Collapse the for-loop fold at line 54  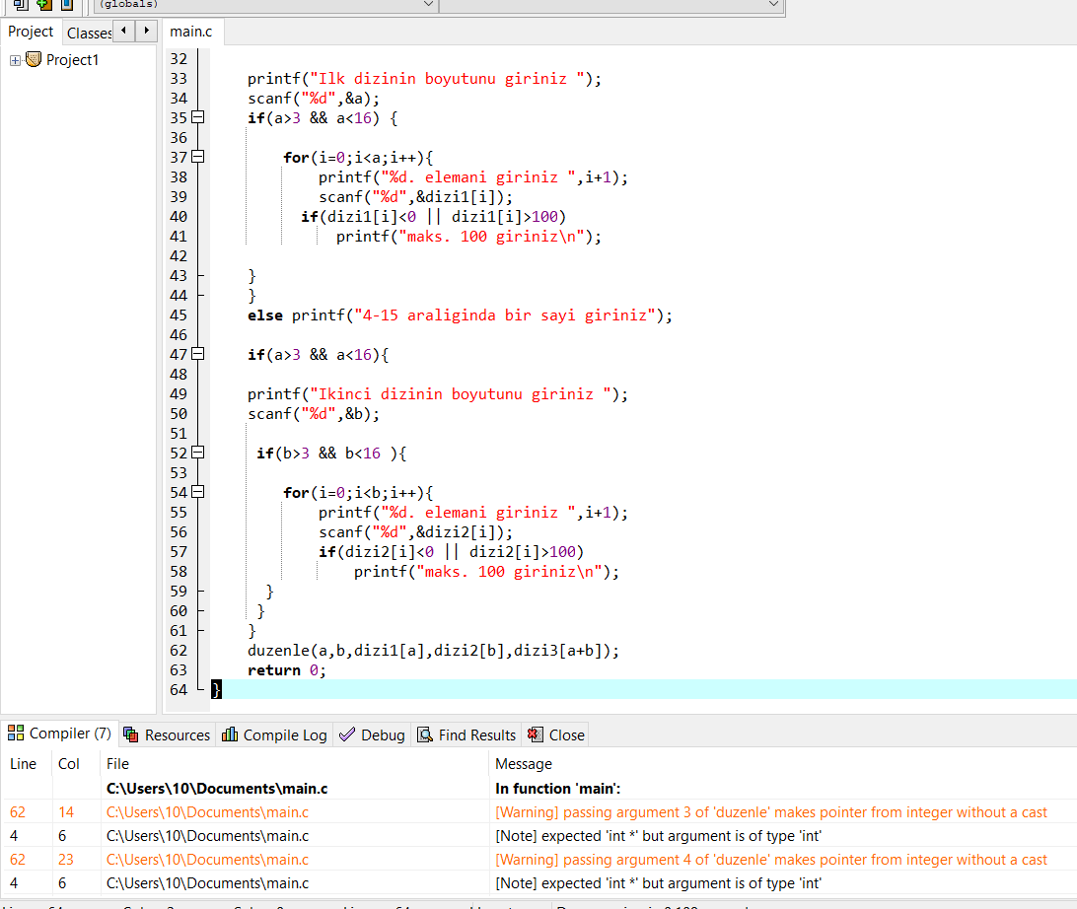pyautogui.click(x=198, y=492)
